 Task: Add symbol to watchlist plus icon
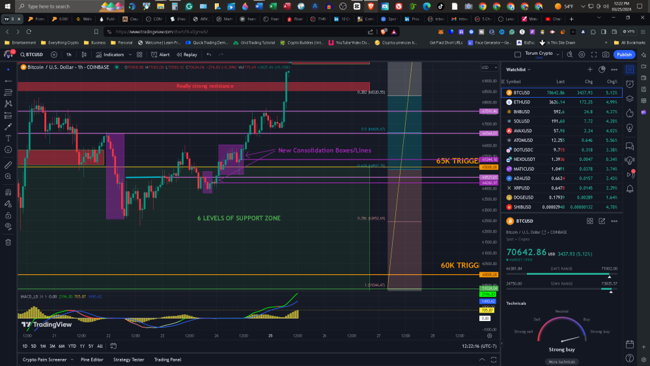[x=590, y=70]
